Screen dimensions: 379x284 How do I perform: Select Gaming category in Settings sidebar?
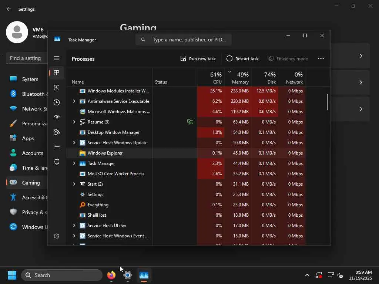tap(27, 183)
